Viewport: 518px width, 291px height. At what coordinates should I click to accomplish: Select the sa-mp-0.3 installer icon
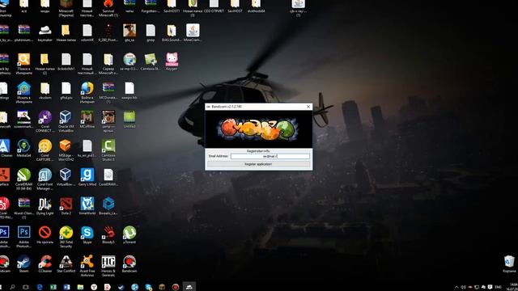(129, 61)
